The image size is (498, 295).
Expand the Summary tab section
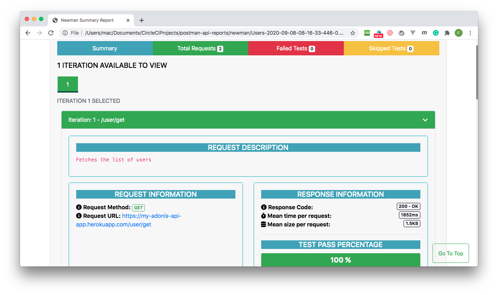(x=104, y=48)
